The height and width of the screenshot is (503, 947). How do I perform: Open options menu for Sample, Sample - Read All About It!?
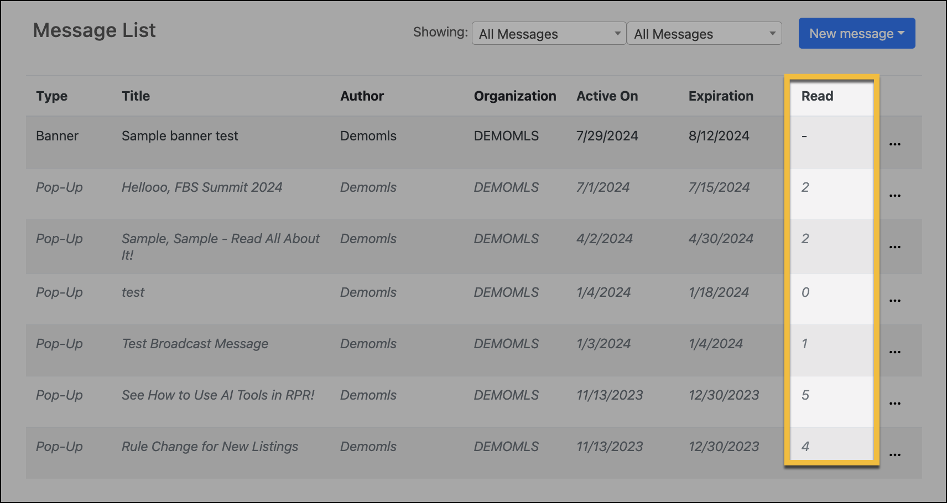point(895,247)
